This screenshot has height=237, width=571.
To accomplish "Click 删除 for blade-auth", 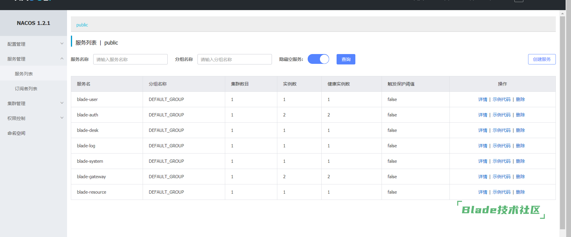I will pos(520,115).
